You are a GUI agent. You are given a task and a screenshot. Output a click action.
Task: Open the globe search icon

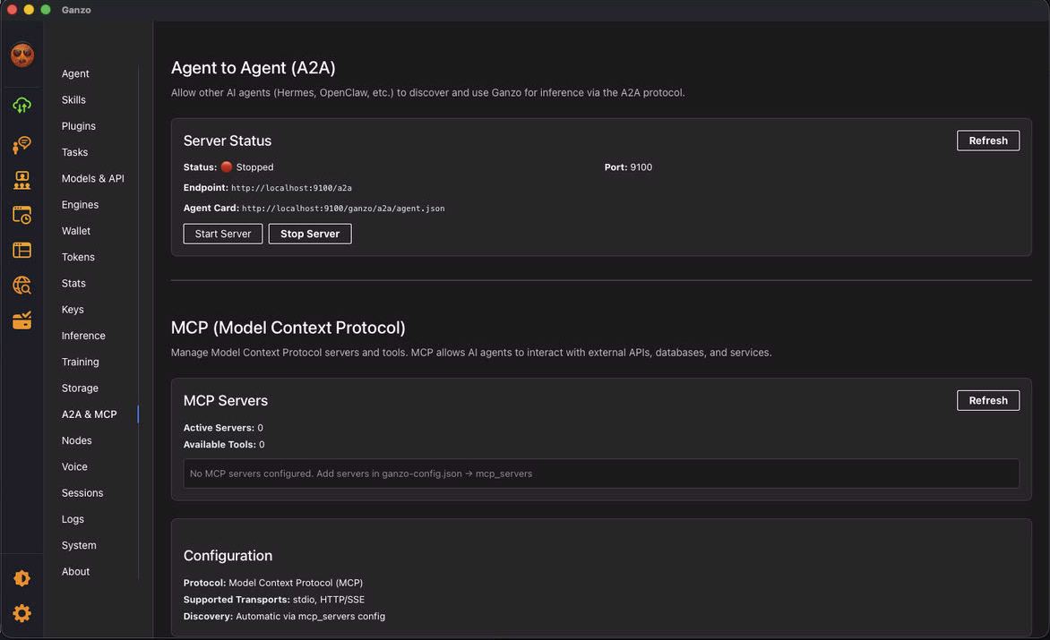click(x=22, y=286)
